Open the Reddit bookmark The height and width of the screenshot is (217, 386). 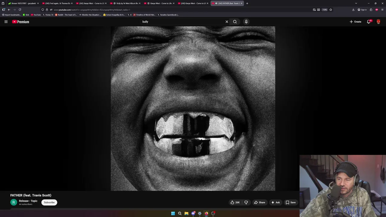tap(66, 15)
